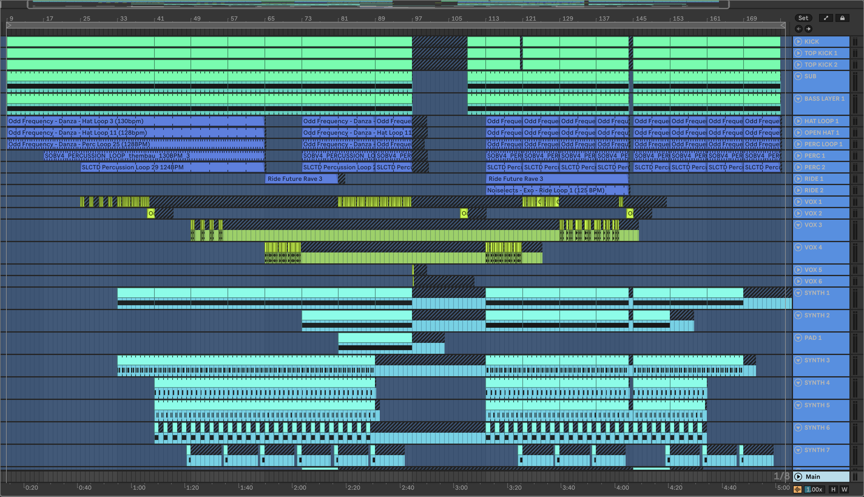Toggle the orange waveform button beside 1.00x

(x=798, y=489)
